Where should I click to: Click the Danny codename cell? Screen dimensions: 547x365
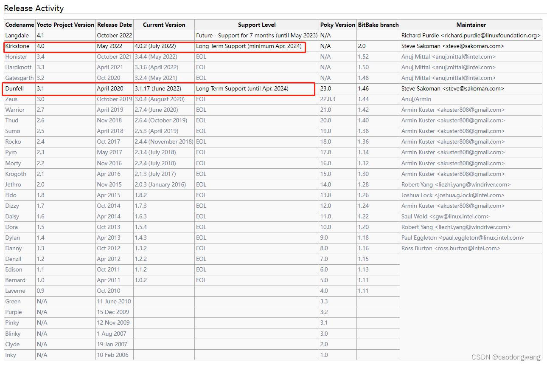20,248
